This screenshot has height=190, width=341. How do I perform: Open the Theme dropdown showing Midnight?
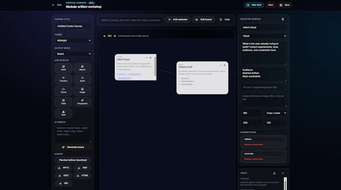[73, 40]
